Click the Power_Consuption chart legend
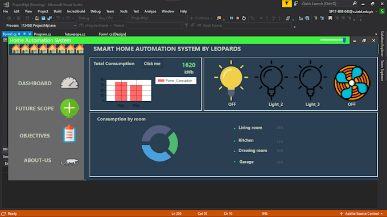This screenshot has height=217, width=387. 176,81
